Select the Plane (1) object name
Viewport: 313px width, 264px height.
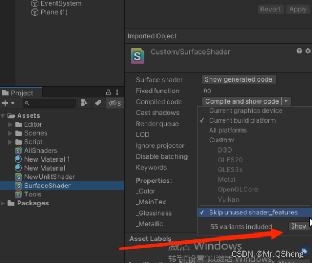tap(54, 12)
